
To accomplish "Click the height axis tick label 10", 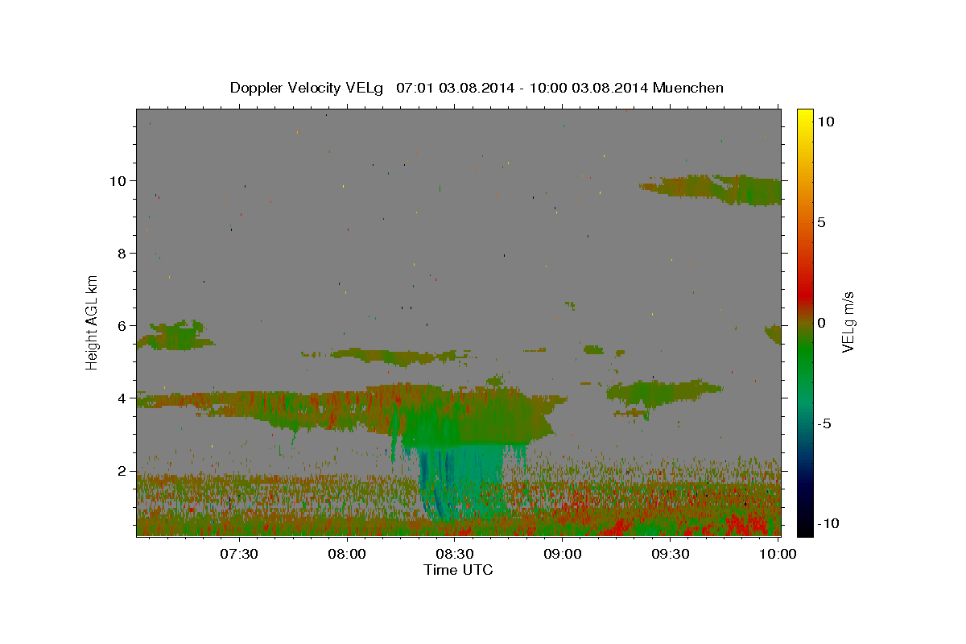I will click(118, 181).
